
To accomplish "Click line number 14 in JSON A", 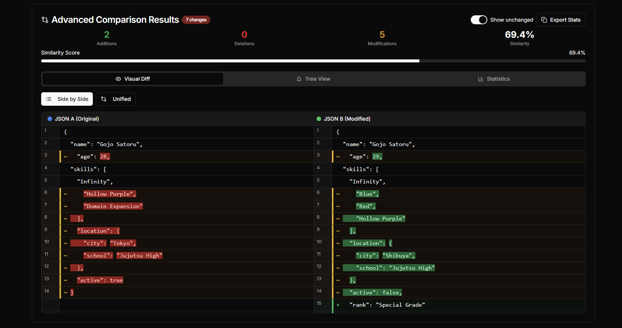I will (46, 291).
